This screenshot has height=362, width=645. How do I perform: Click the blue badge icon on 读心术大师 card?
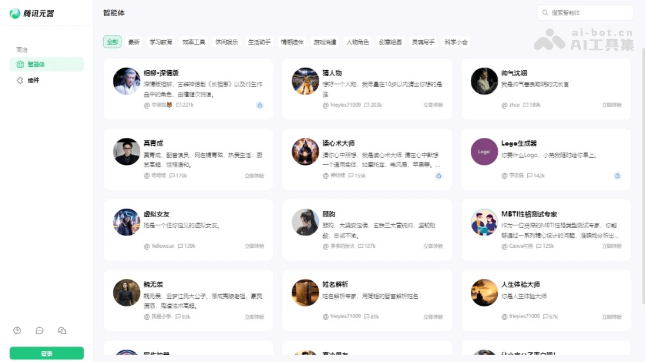(439, 175)
